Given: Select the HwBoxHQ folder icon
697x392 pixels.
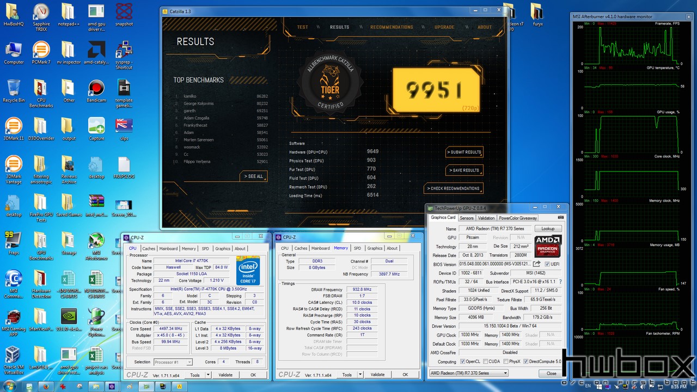Looking at the screenshot, I should (x=14, y=15).
